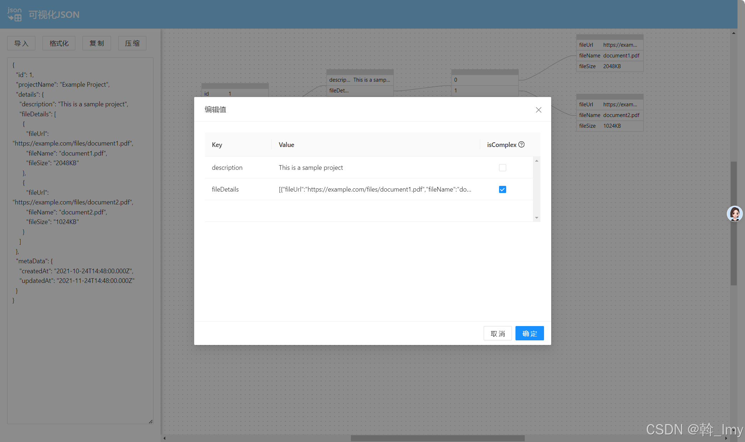Cancel the dialog with 取消 button

pos(498,334)
